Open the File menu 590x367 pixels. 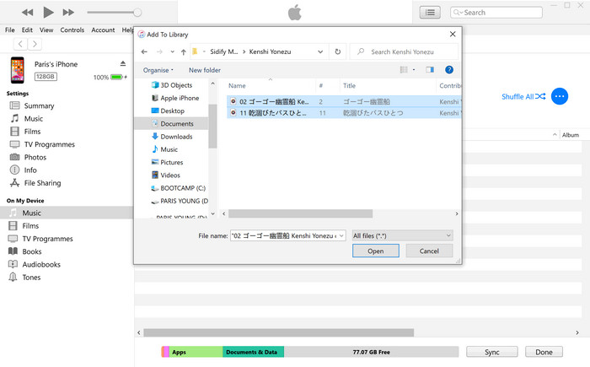(x=10, y=30)
